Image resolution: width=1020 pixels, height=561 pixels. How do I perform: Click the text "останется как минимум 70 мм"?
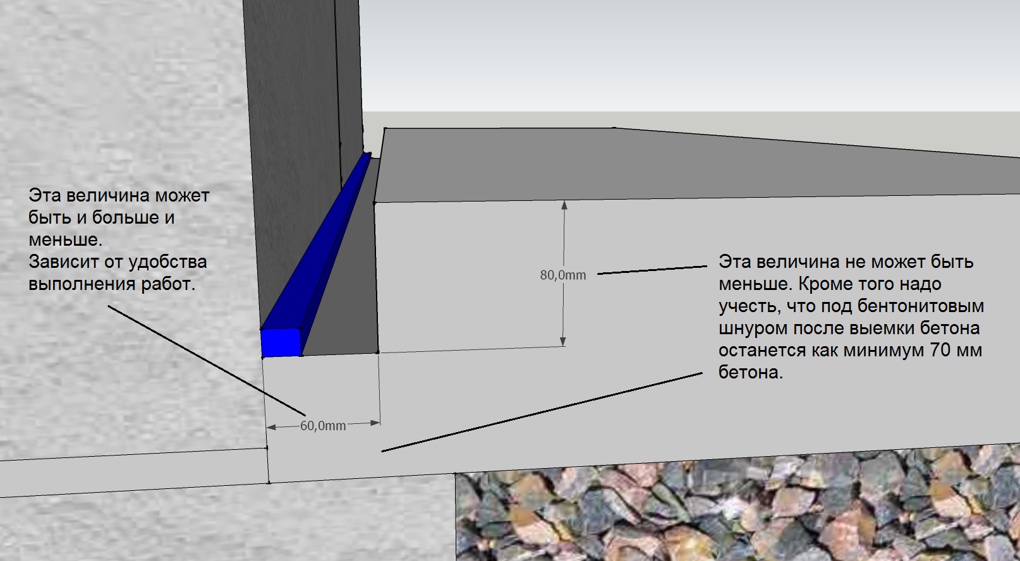[850, 350]
